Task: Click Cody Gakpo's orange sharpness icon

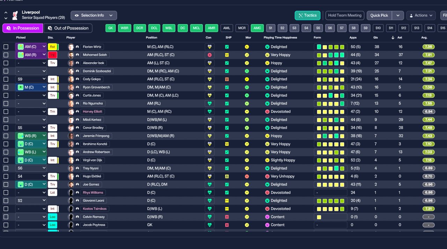Action: 227,79
